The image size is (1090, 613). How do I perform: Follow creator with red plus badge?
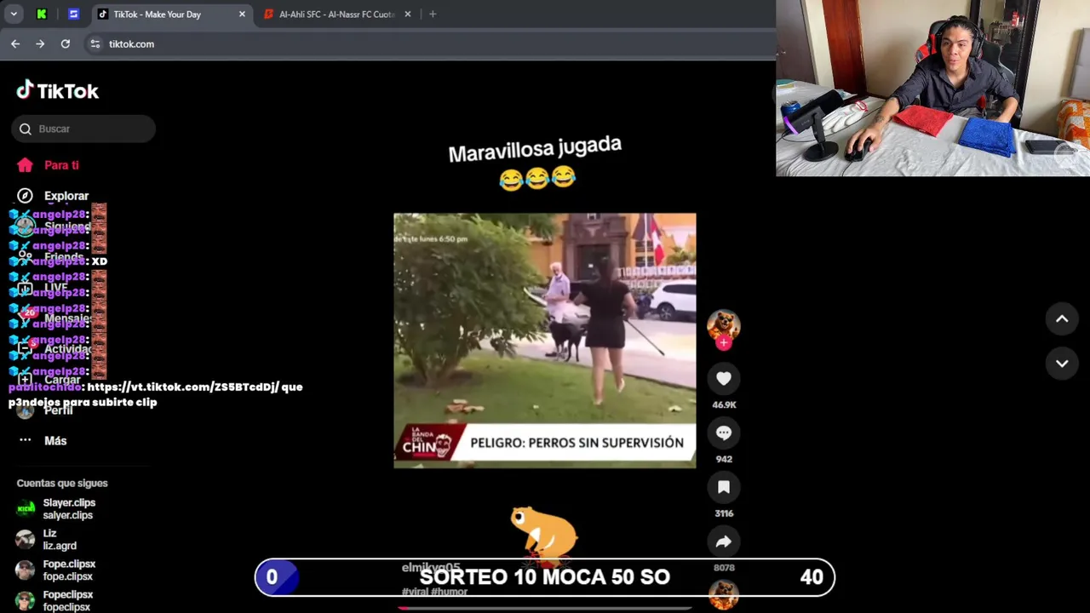724,343
